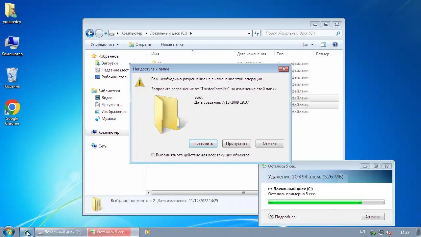The height and width of the screenshot is (237, 421).
Task: Open the Корзина recycle bin icon
Action: tap(12, 78)
